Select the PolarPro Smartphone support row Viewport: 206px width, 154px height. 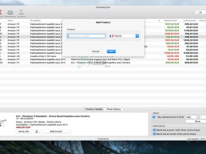coord(103,59)
